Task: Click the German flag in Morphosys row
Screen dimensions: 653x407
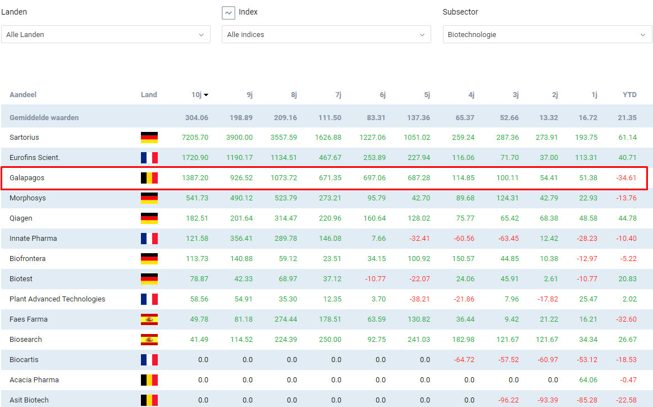Action: (x=149, y=198)
